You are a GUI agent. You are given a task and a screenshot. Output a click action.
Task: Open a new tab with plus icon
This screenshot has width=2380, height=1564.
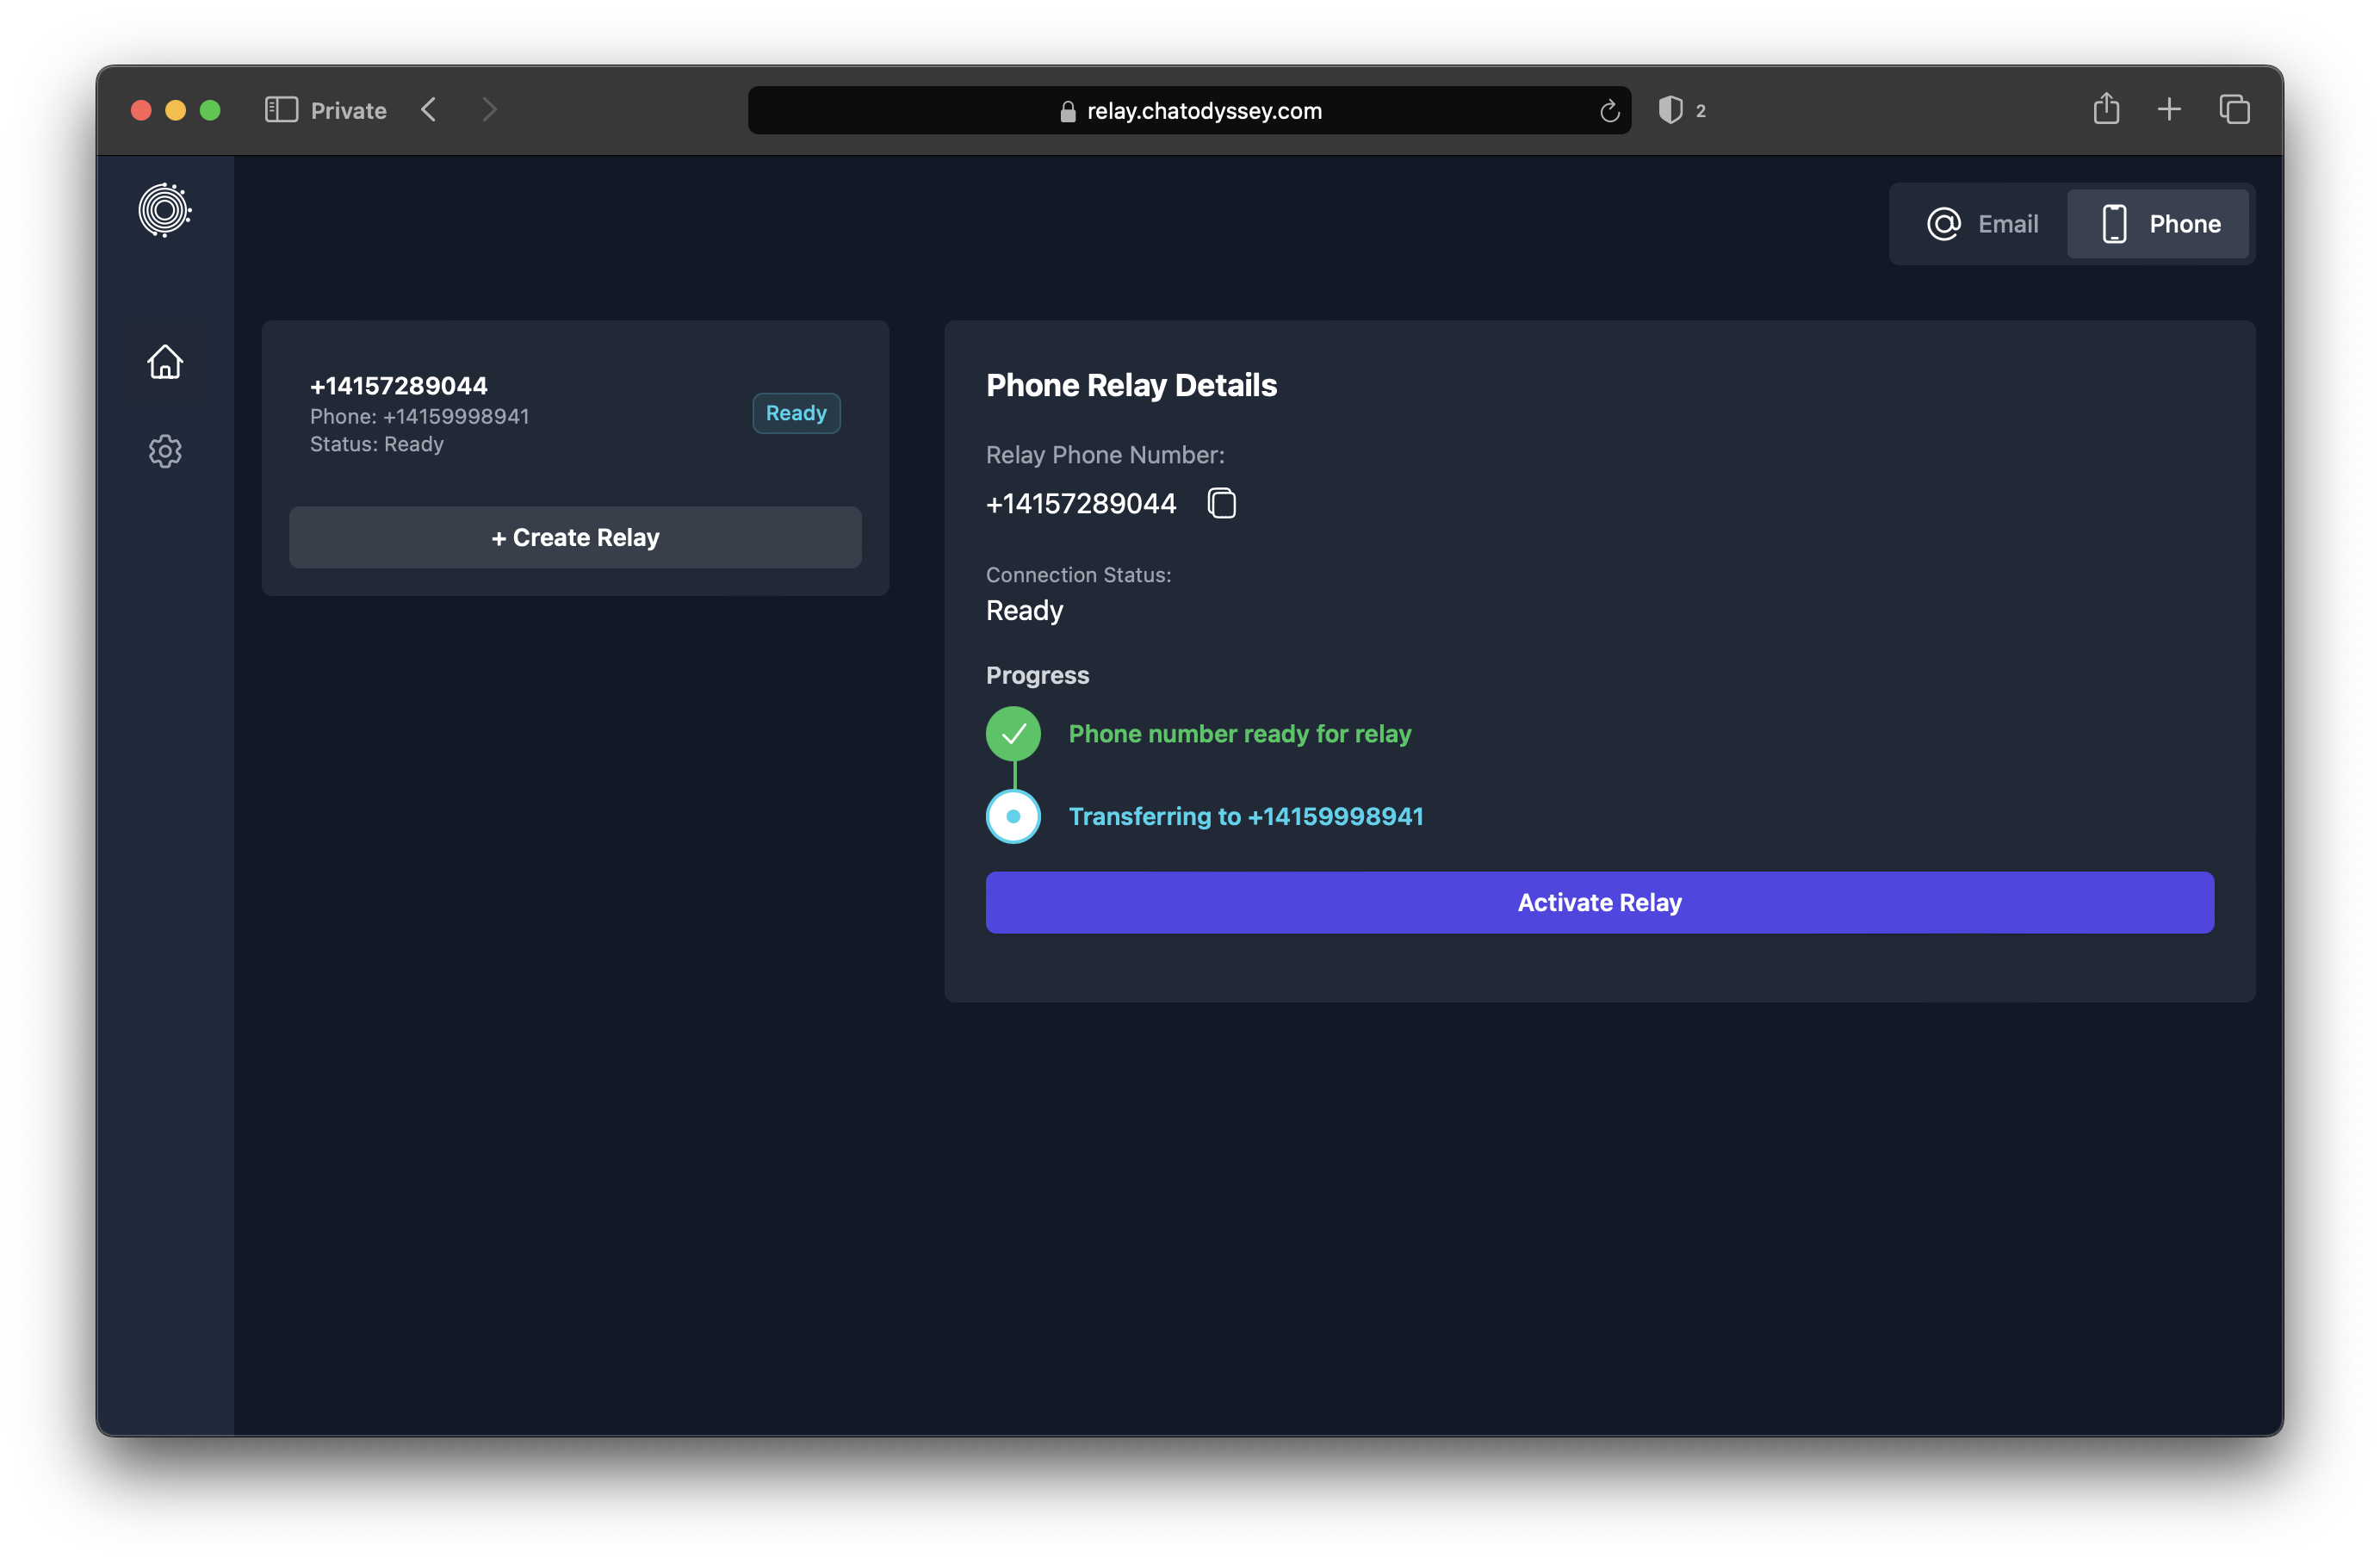click(2169, 109)
